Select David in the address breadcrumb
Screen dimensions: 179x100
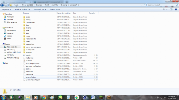coord(47,5)
